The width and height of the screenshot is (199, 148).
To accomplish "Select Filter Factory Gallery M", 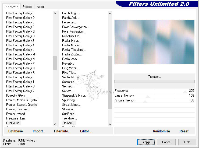I will tap(20, 54).
